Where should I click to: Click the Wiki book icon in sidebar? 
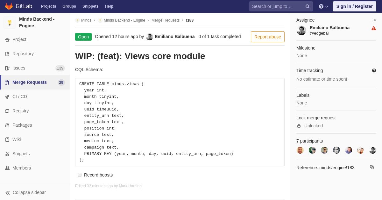[x=7, y=140]
